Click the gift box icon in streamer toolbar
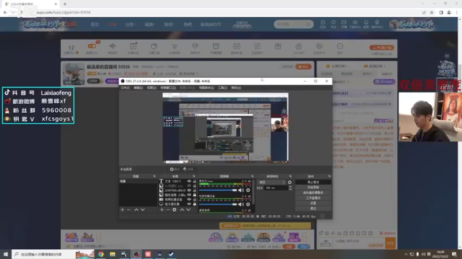This screenshot has width=462, height=259. (278, 47)
